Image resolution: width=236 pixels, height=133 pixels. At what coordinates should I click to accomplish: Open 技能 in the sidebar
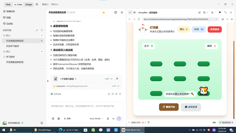click(7, 17)
